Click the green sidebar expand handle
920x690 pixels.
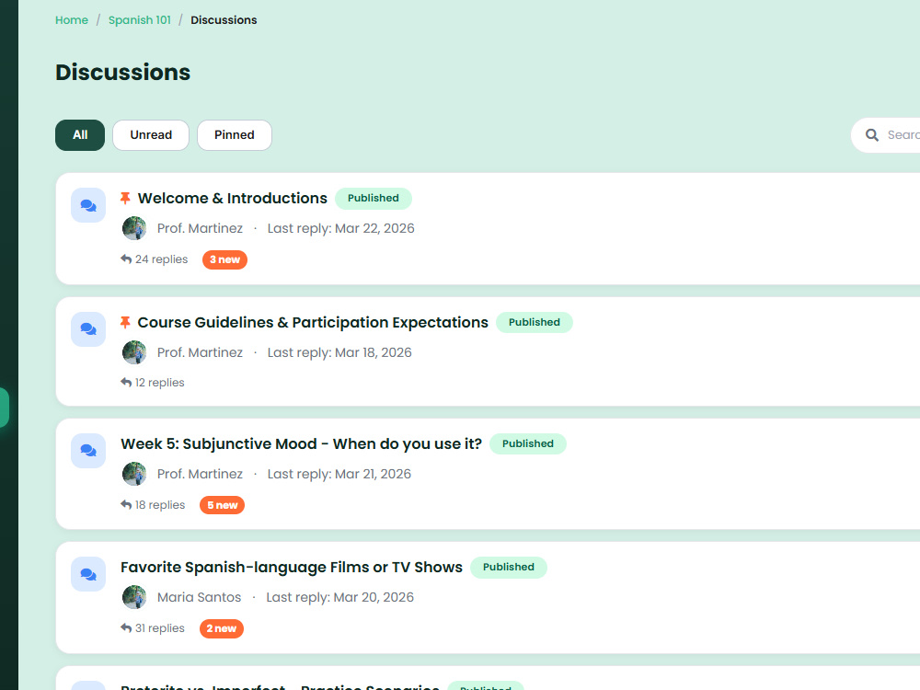click(4, 408)
